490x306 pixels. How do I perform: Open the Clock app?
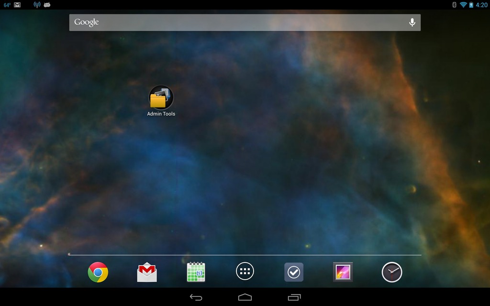[392, 272]
